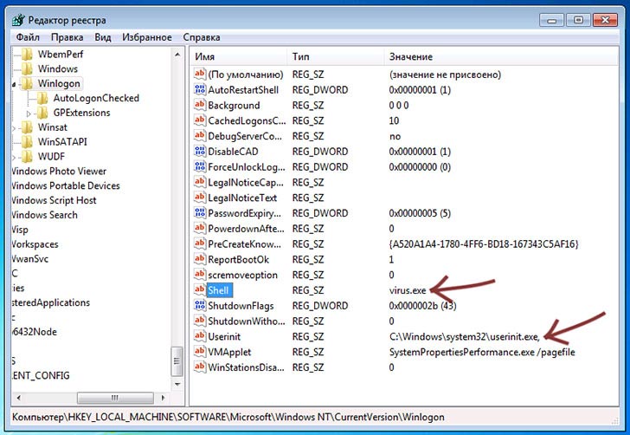Select the Windows Photo Viewer key
This screenshot has height=435, width=630.
(x=59, y=171)
